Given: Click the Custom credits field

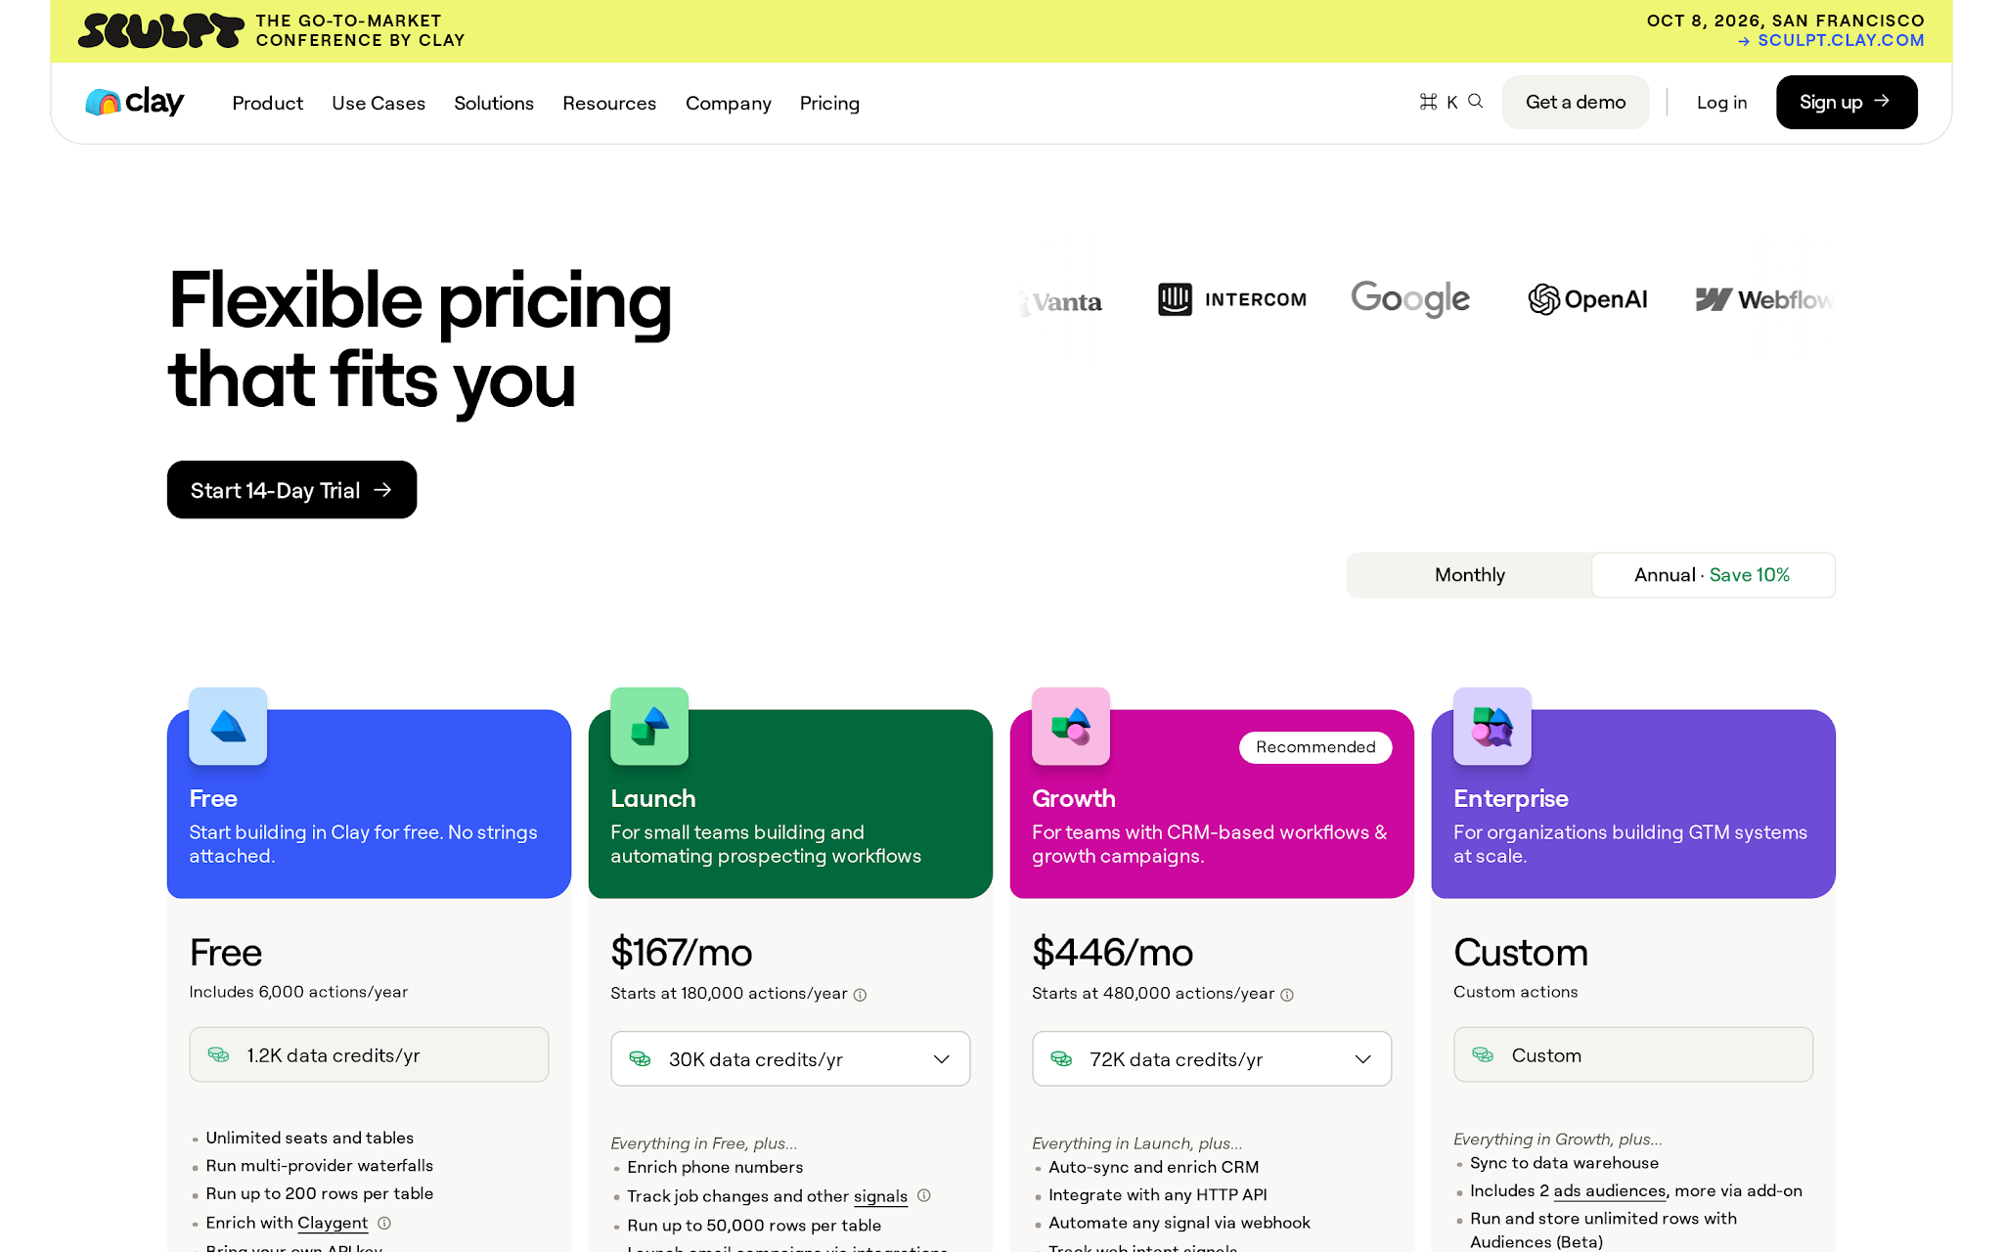Looking at the screenshot, I should (x=1633, y=1054).
